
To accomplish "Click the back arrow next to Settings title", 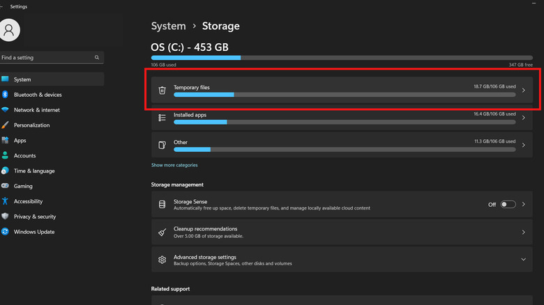I will [1, 6].
